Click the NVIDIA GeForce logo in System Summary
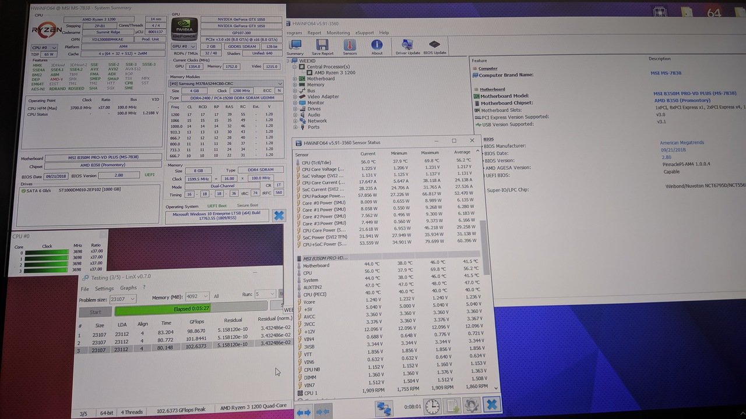The image size is (746, 419). point(184,28)
